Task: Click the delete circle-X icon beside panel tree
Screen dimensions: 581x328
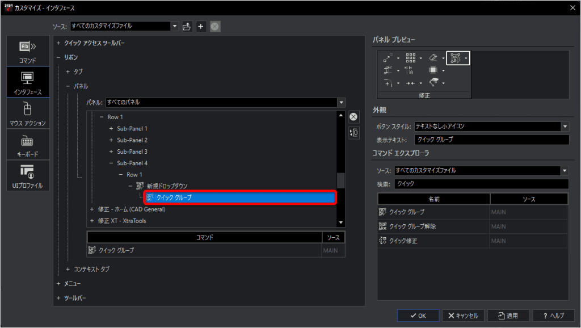Action: (x=353, y=117)
